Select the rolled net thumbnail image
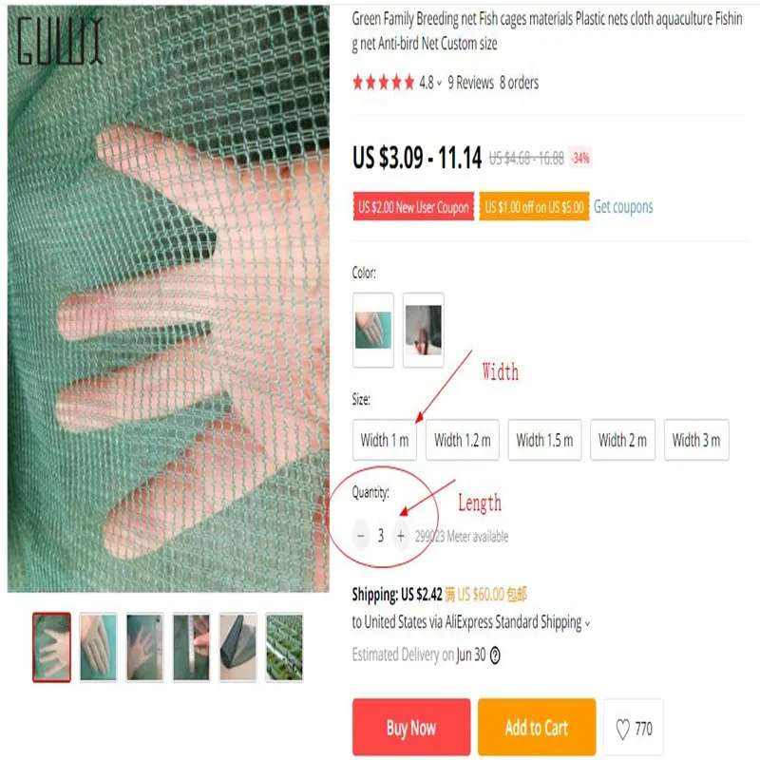 [238, 648]
